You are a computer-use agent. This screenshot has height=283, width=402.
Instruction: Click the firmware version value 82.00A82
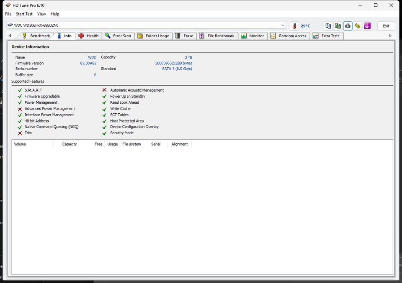click(88, 63)
